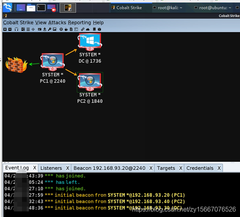
Task: Click the 'SYSTEM * DC @ 1736' label
Action: pos(90,58)
